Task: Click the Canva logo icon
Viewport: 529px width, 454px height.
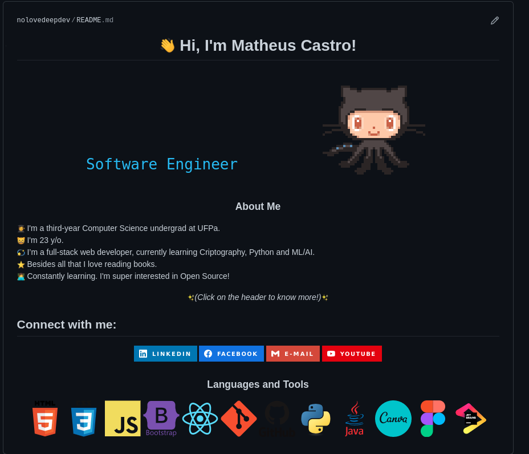Action: point(393,419)
